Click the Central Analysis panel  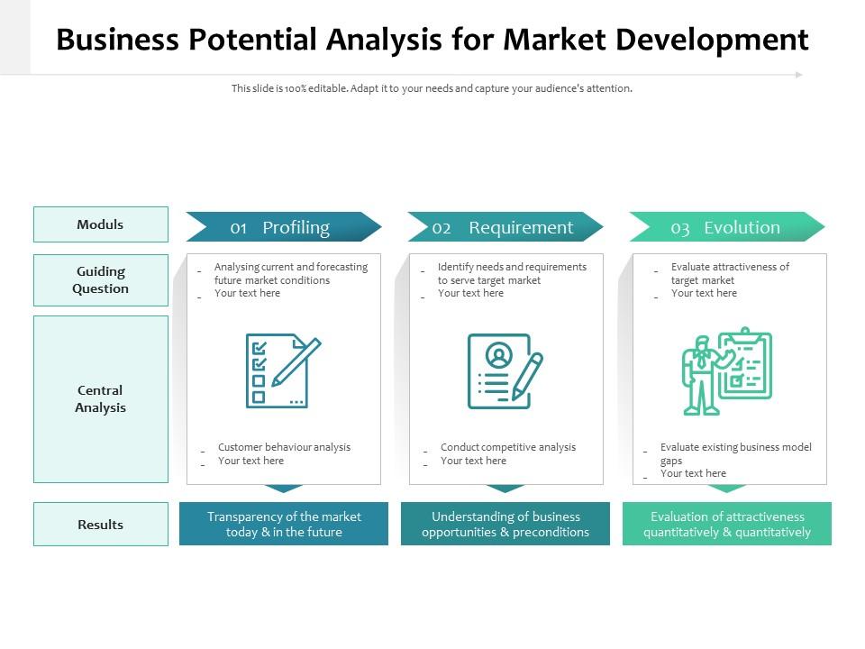click(x=100, y=398)
